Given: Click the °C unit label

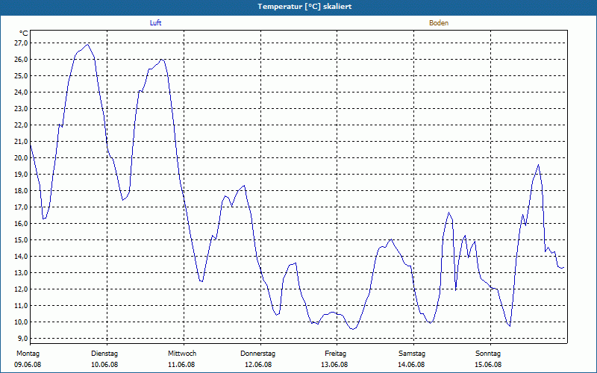Looking at the screenshot, I should 24,34.
